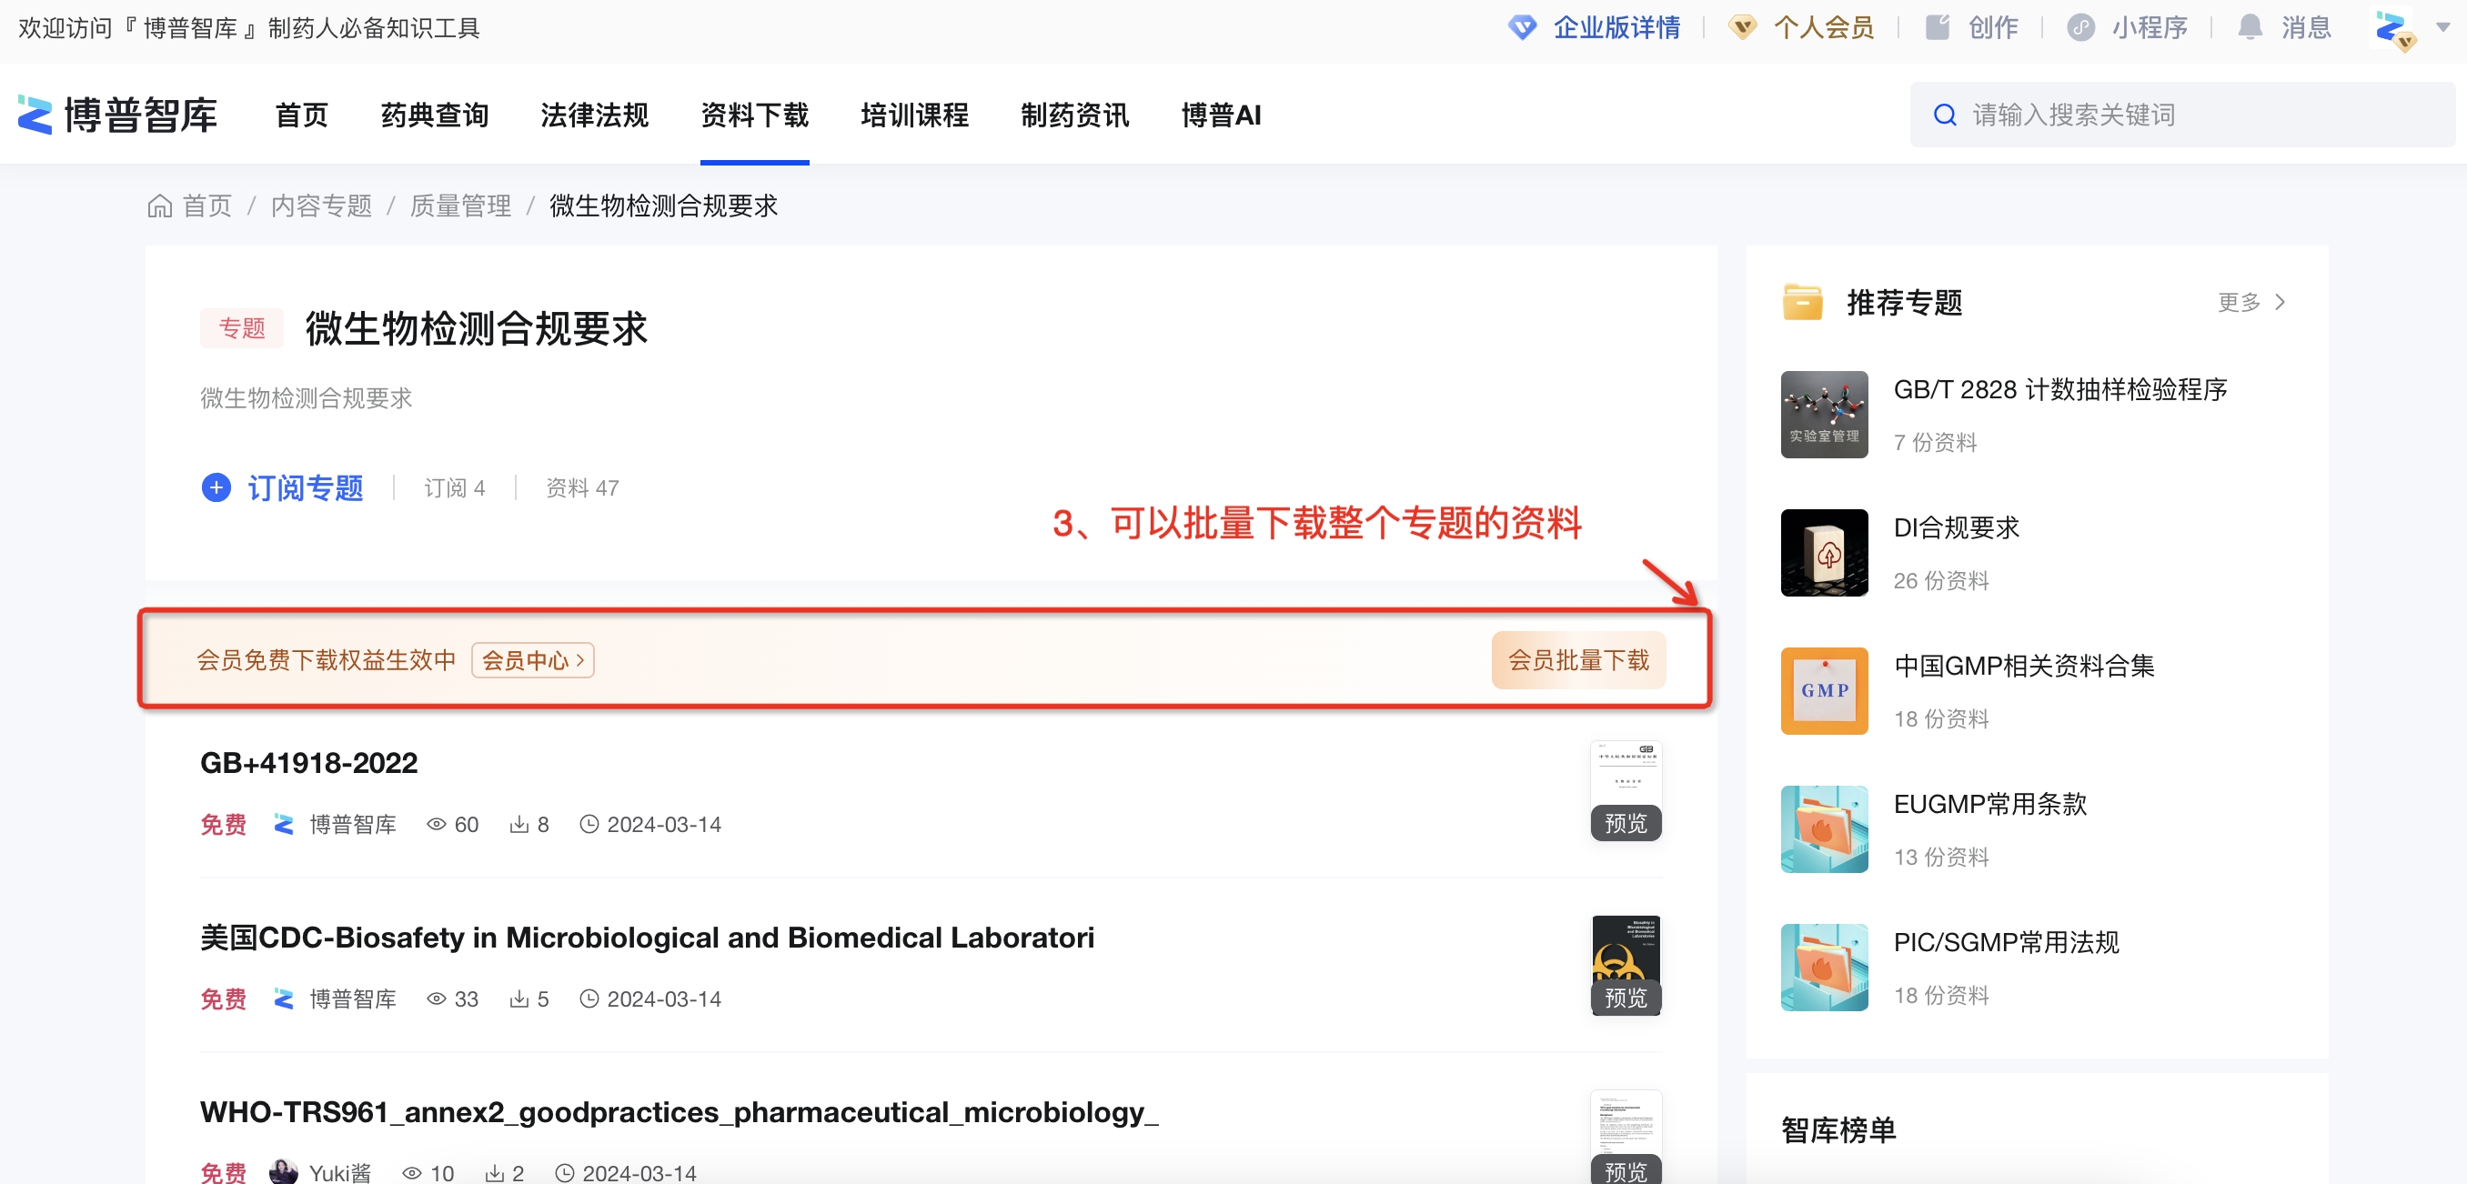Click the diamond icon beside 企业版详情
This screenshot has width=2467, height=1184.
click(x=1522, y=26)
